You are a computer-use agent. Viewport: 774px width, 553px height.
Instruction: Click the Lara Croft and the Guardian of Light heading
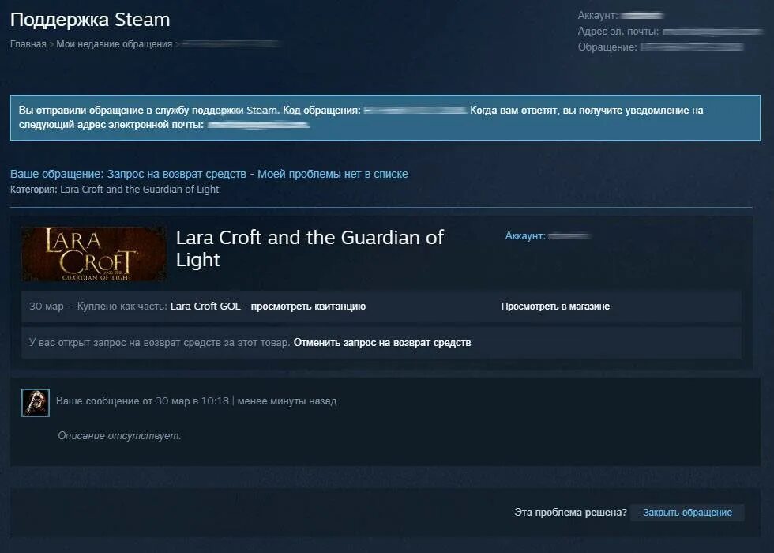pyautogui.click(x=310, y=248)
